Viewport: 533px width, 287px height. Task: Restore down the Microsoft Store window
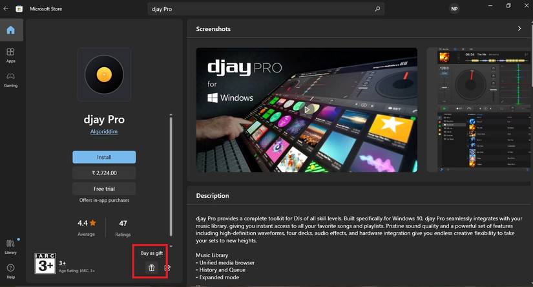tap(508, 6)
